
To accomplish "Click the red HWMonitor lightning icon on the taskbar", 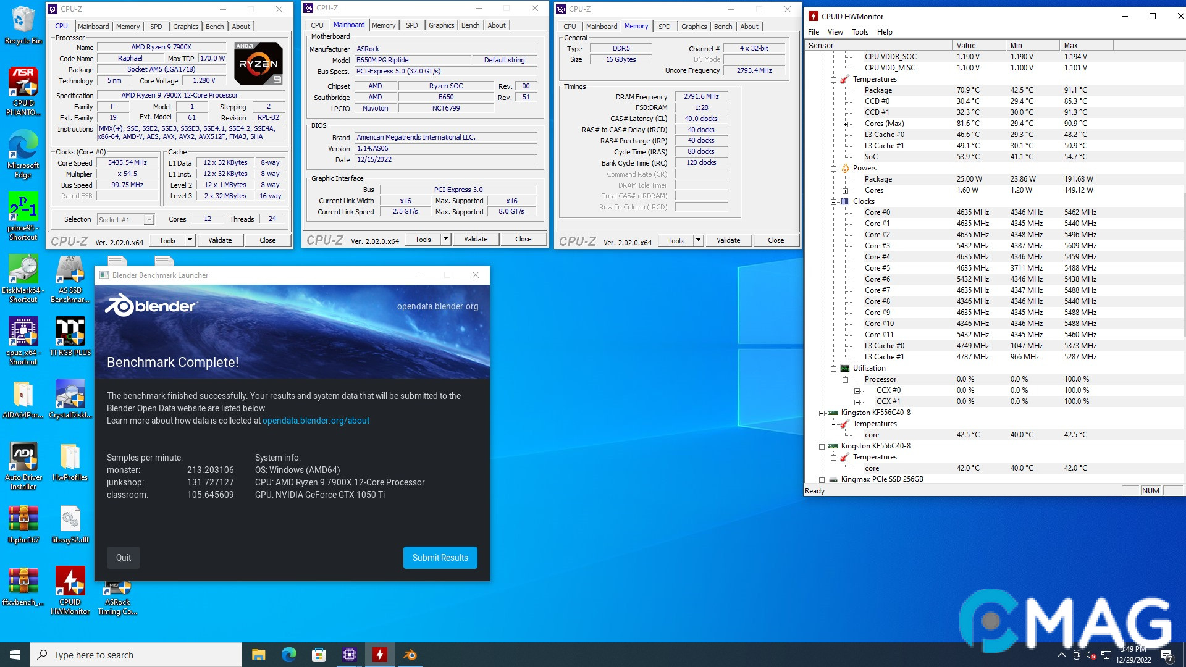I will pyautogui.click(x=380, y=654).
